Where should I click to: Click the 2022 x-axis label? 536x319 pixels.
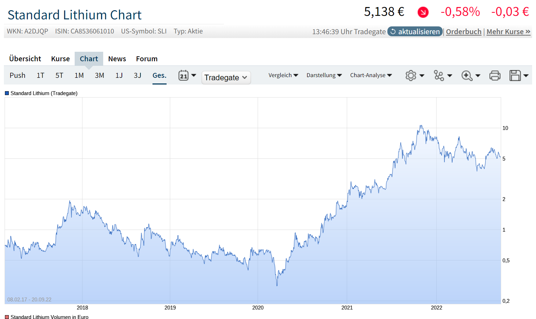click(436, 308)
